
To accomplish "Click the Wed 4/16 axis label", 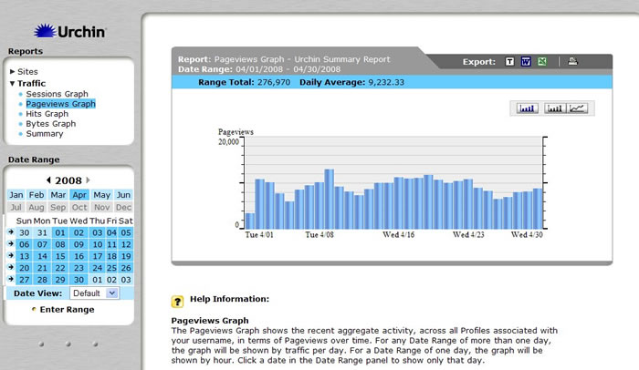I will 398,235.
